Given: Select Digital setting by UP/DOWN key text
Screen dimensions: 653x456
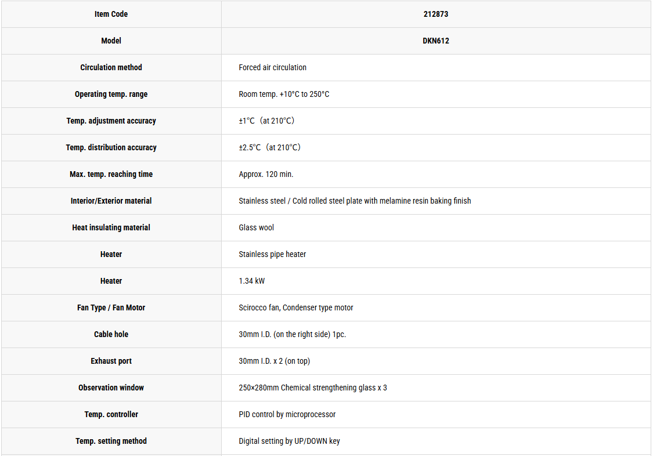Looking at the screenshot, I should pyautogui.click(x=290, y=441).
